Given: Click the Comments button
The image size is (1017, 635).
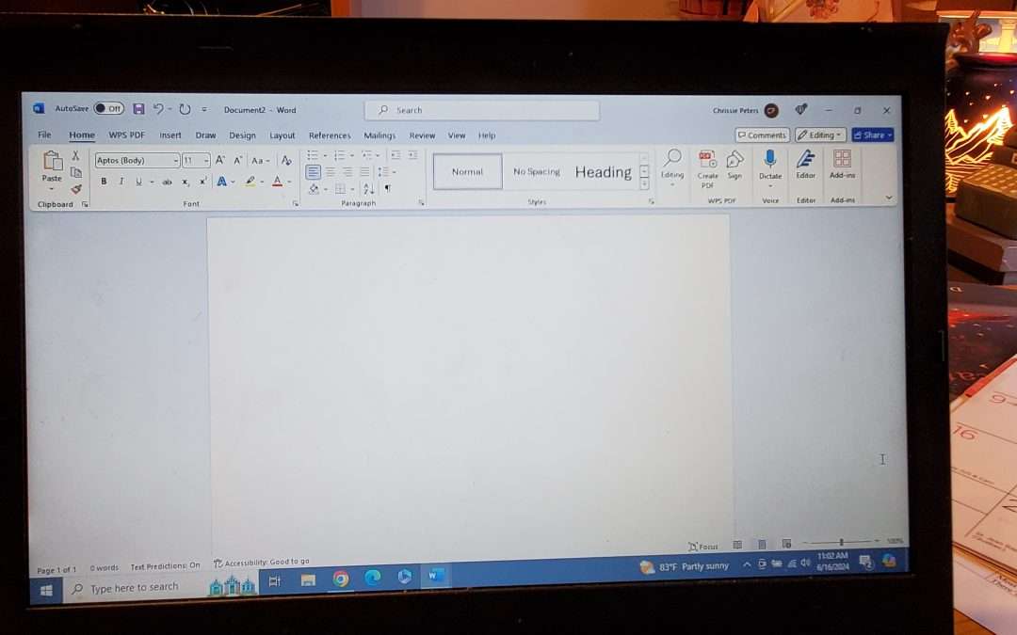Looking at the screenshot, I should click(762, 135).
